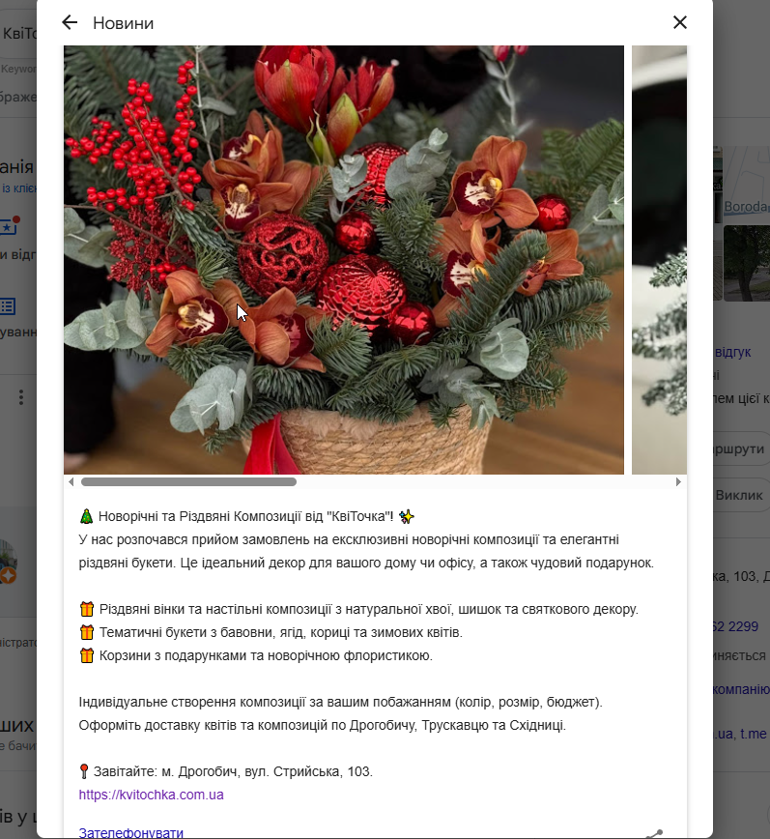This screenshot has height=839, width=770.
Task: Open the reviews star icon with red dot
Action: pos(10,225)
